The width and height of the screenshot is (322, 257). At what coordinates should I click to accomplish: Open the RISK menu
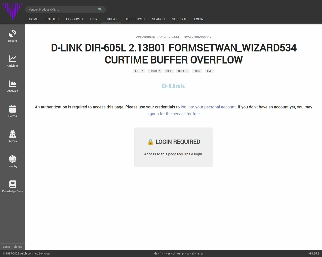pos(94,19)
